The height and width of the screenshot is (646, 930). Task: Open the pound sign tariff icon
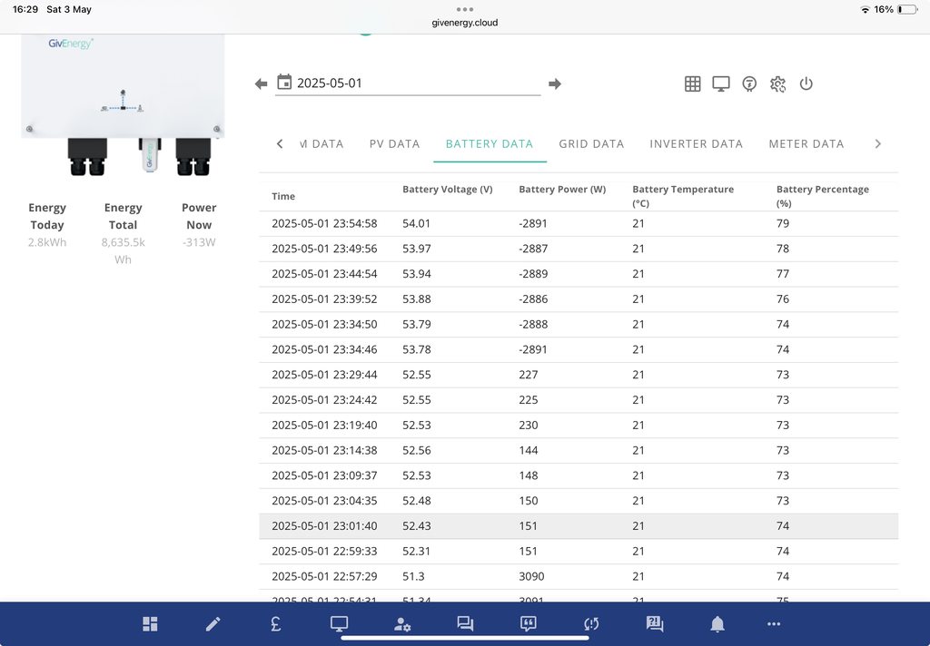[x=275, y=623]
